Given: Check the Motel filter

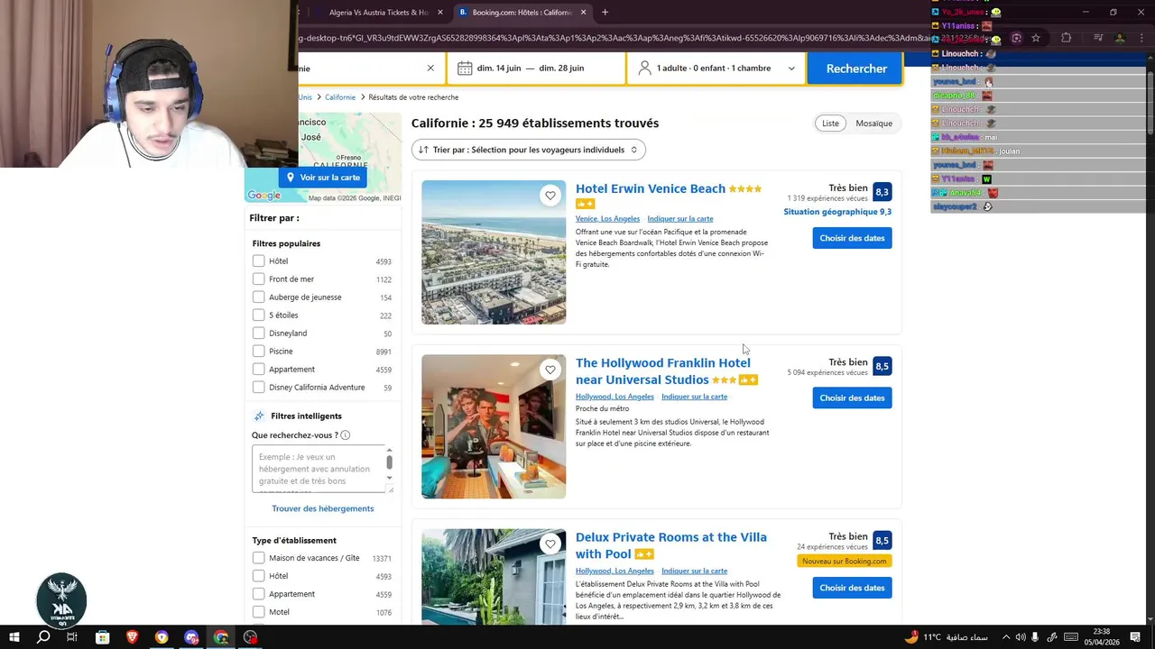Looking at the screenshot, I should (x=259, y=612).
